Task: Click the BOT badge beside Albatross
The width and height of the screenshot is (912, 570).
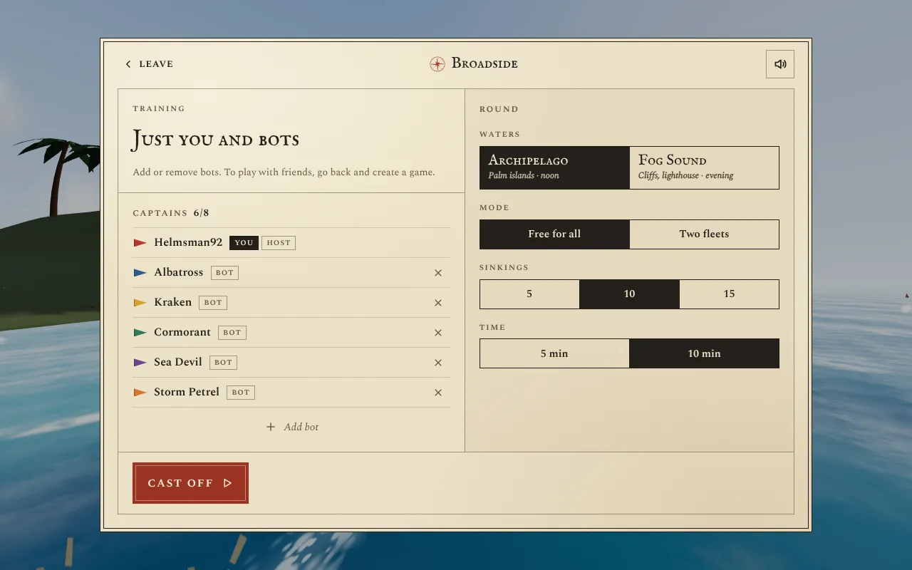Action: pos(225,273)
